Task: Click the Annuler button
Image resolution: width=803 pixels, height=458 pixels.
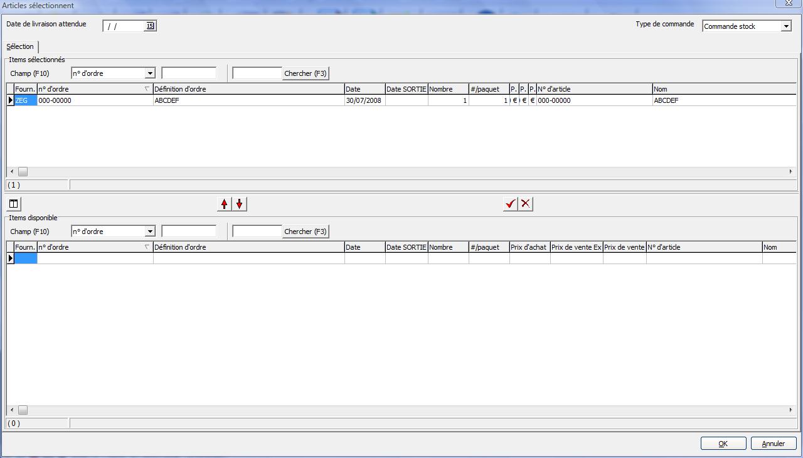Action: [774, 444]
